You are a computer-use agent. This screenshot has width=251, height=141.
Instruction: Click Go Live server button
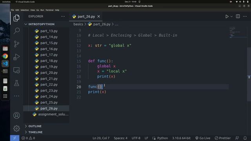pyautogui.click(x=203, y=138)
